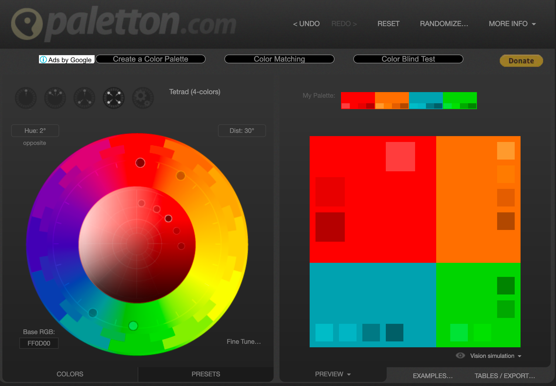
Task: Select the adjacent colors scheme icon
Action: click(55, 98)
